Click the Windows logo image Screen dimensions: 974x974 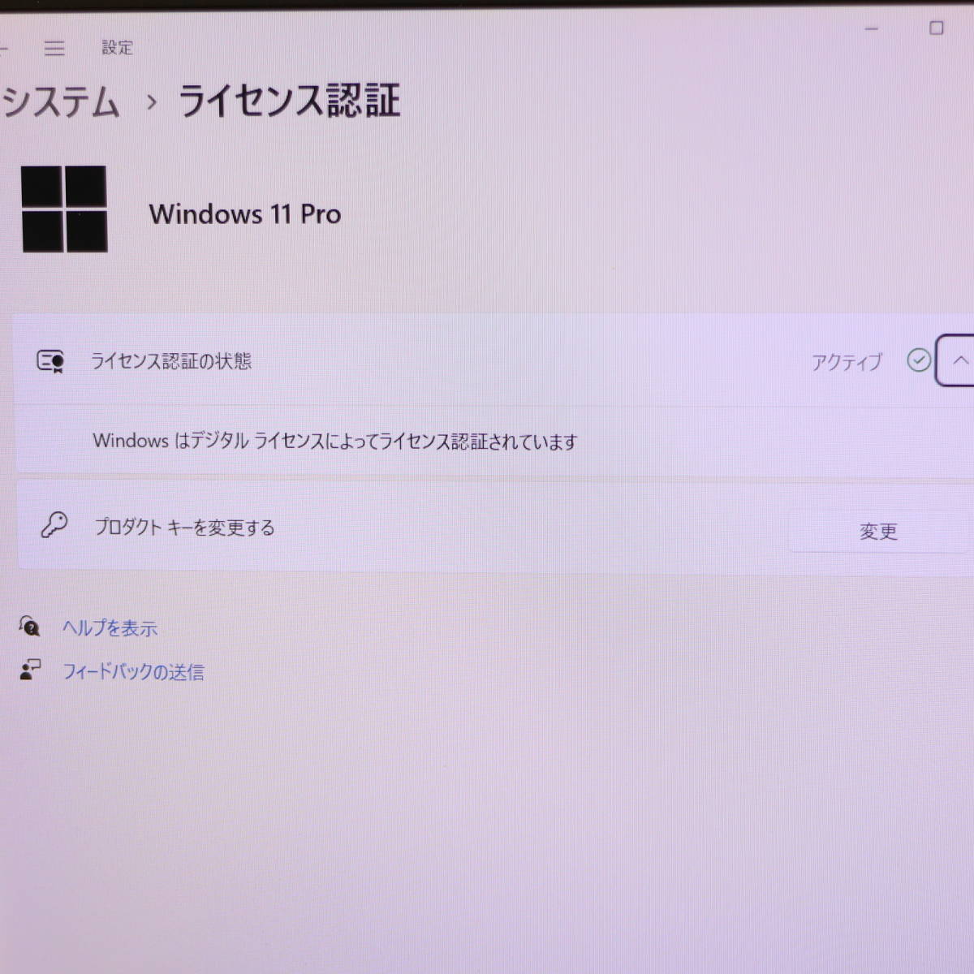(x=64, y=209)
